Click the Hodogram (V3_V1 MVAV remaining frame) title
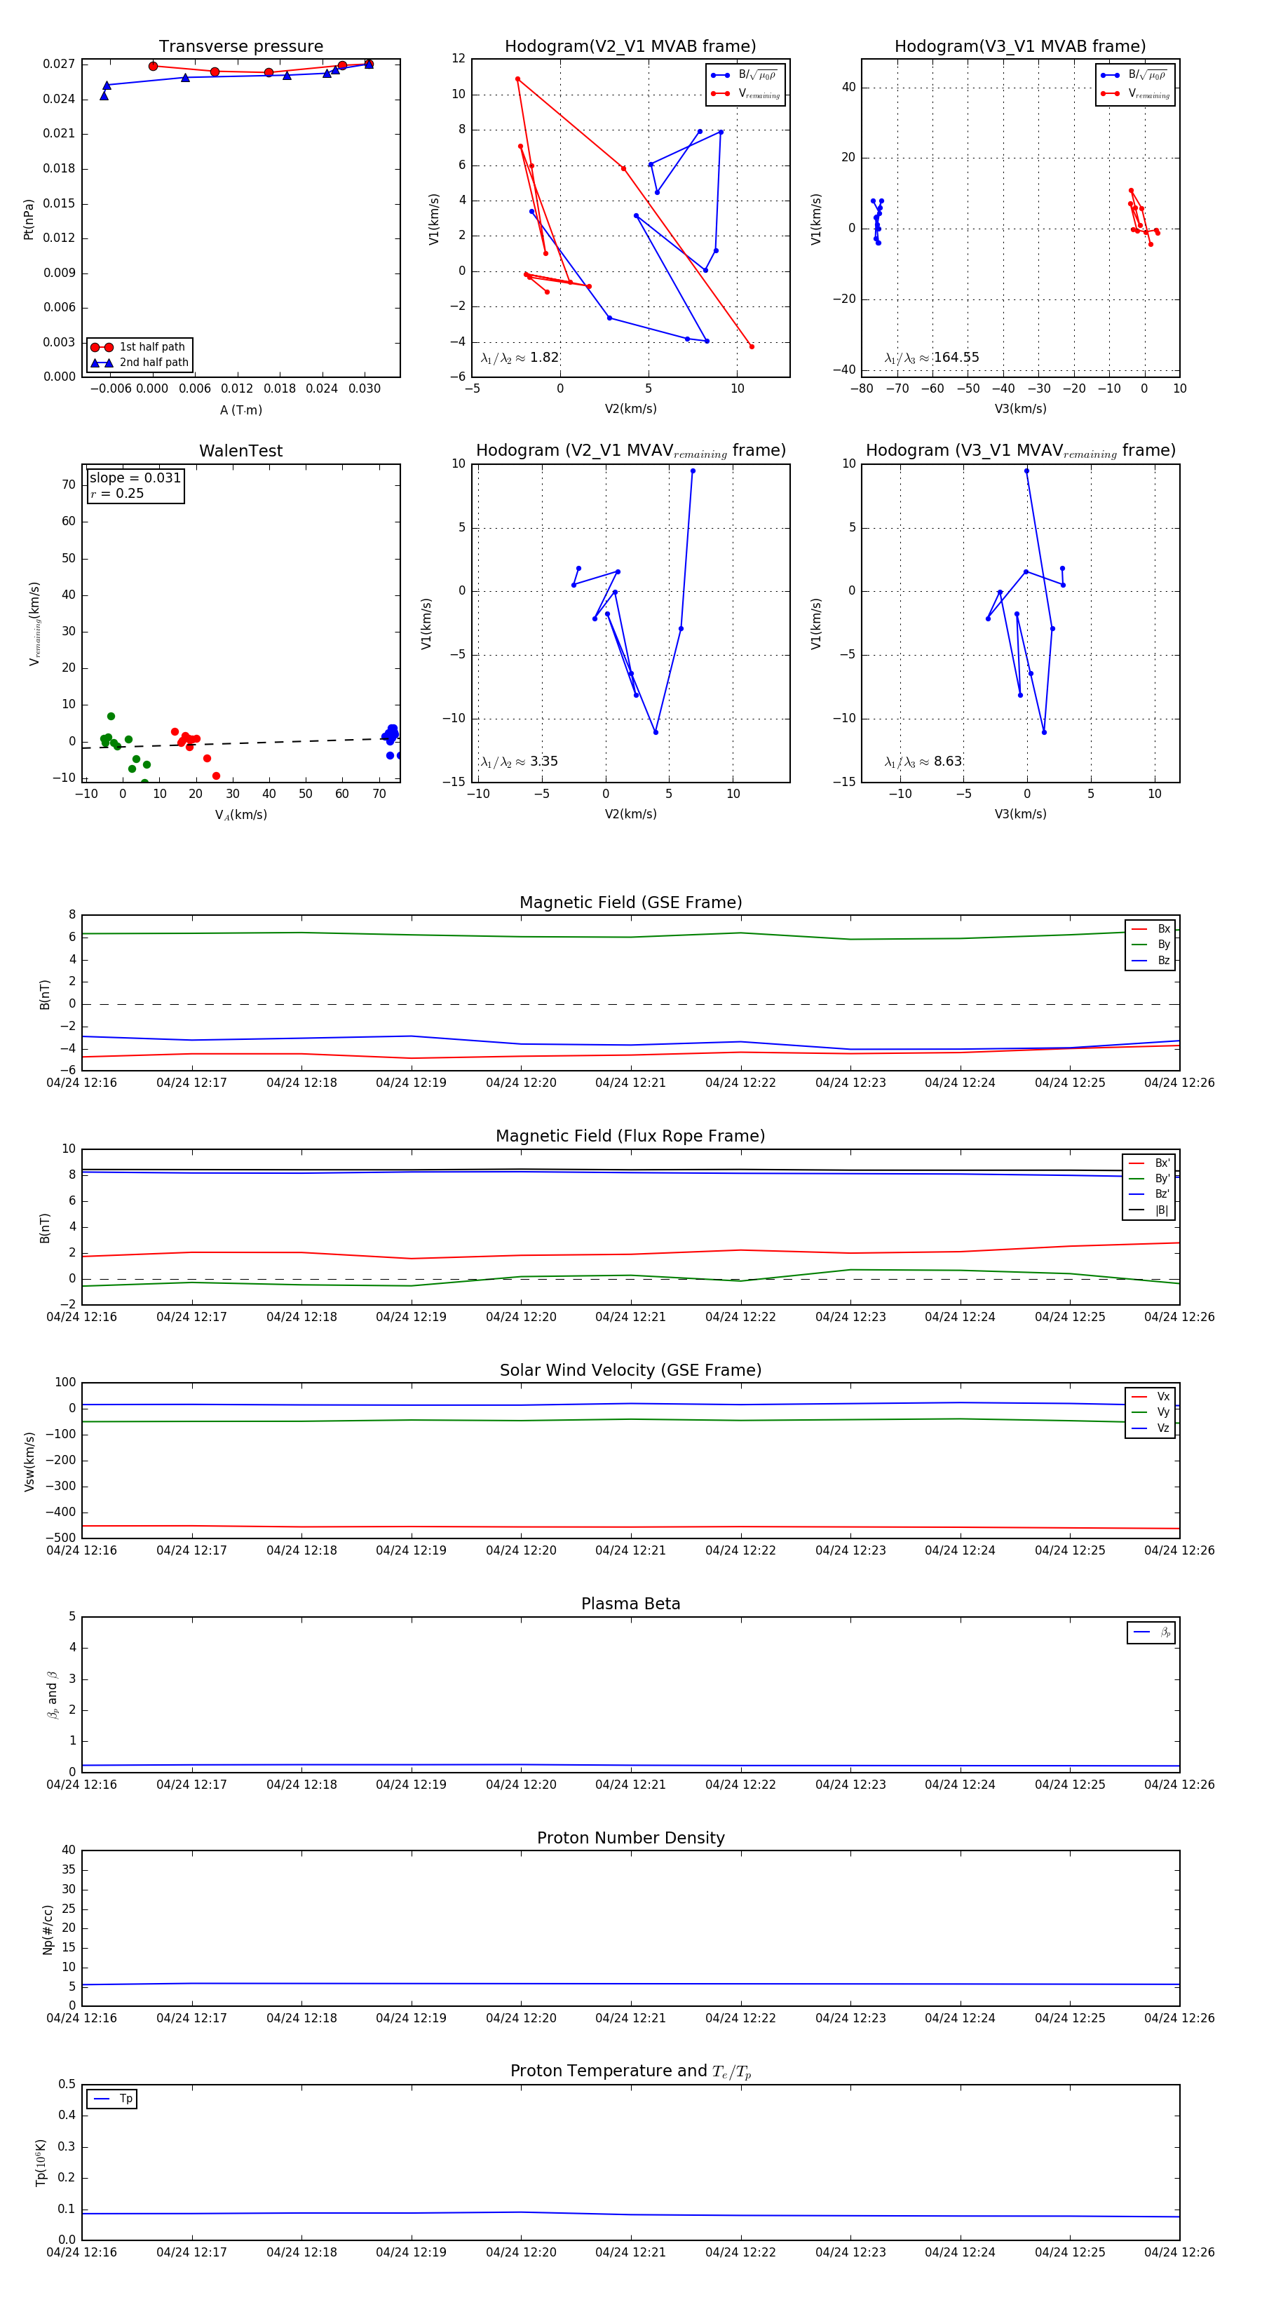1262x2314 pixels. click(1020, 451)
